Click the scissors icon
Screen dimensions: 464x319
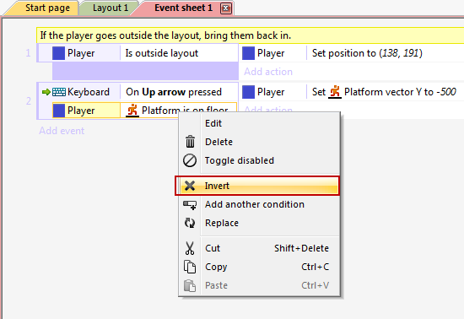tap(189, 248)
